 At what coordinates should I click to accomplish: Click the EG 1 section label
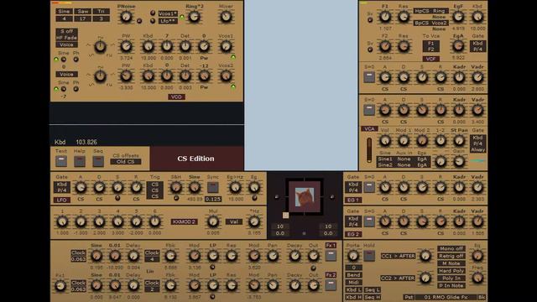coord(353,200)
